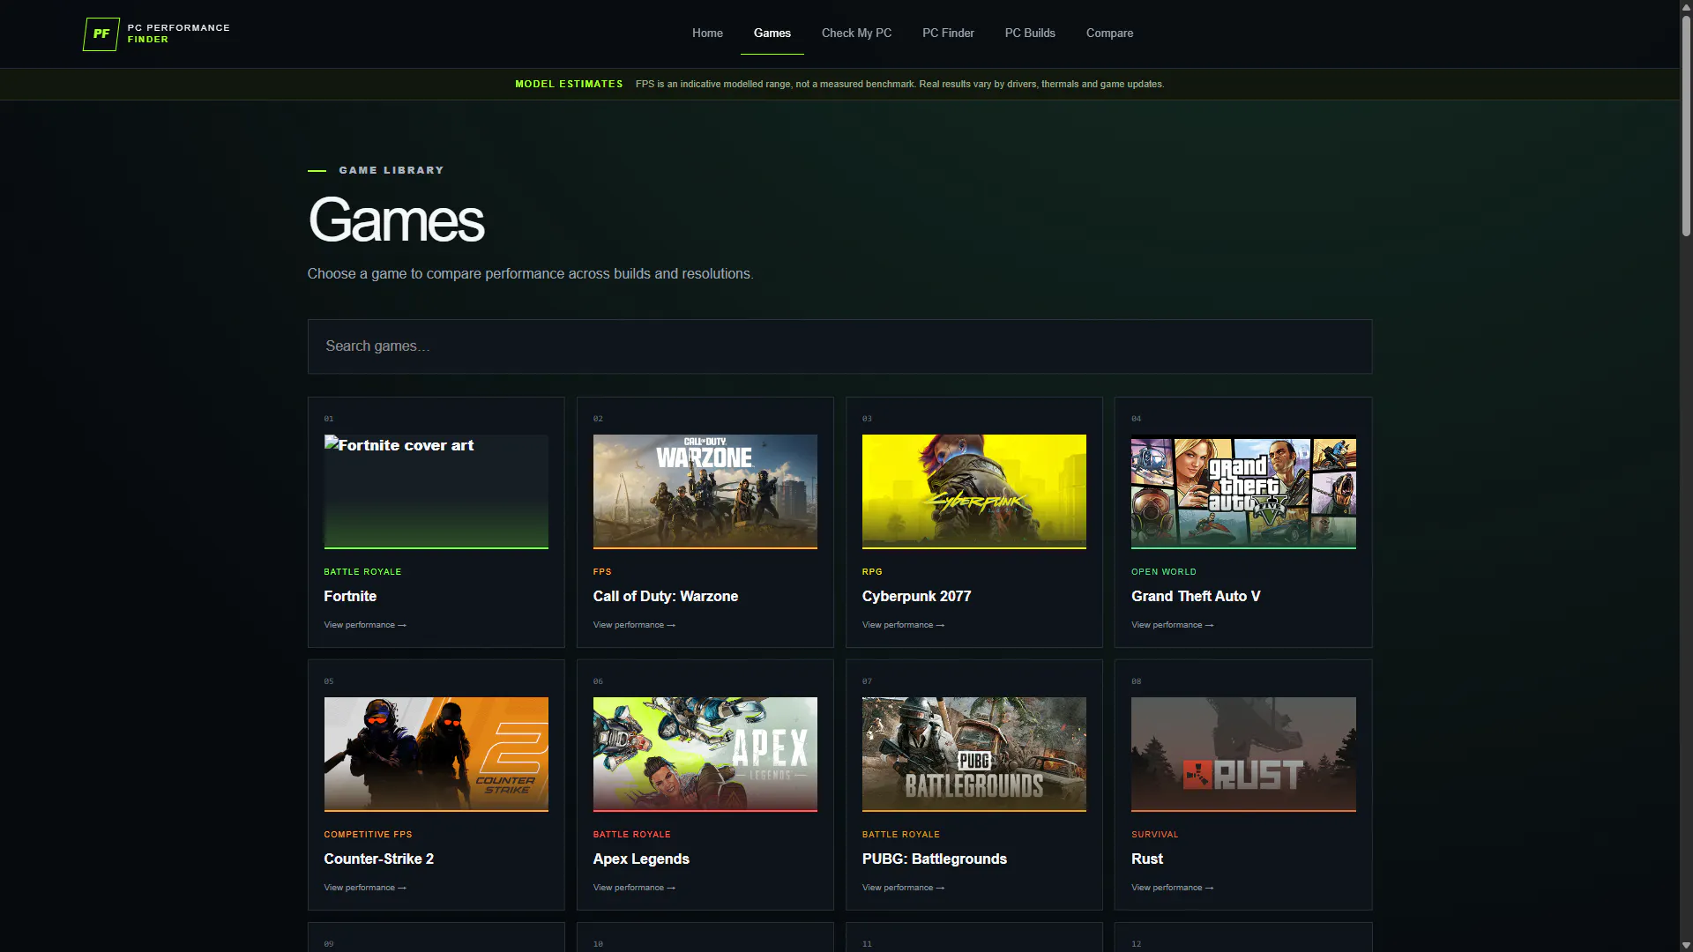Select the Games nav tab
Image resolution: width=1693 pixels, height=952 pixels.
point(772,33)
